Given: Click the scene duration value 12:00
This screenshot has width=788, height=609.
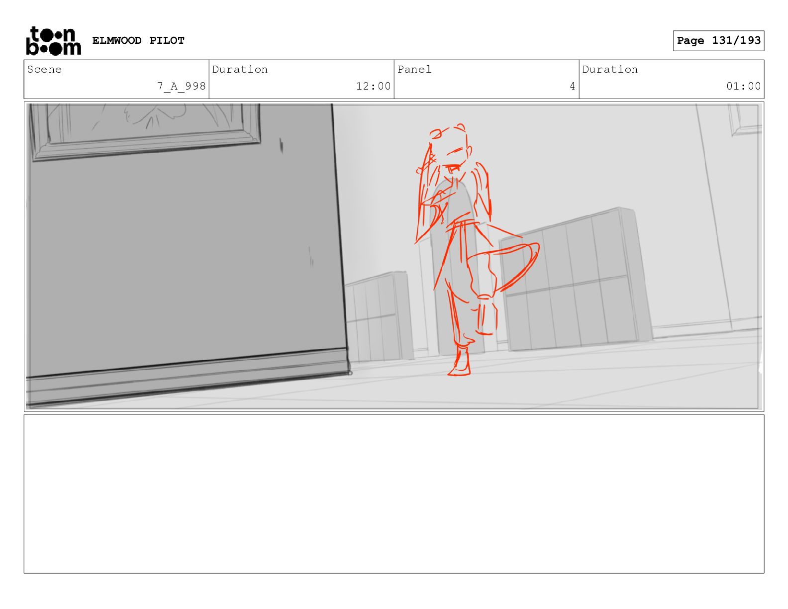Looking at the screenshot, I should 373,86.
